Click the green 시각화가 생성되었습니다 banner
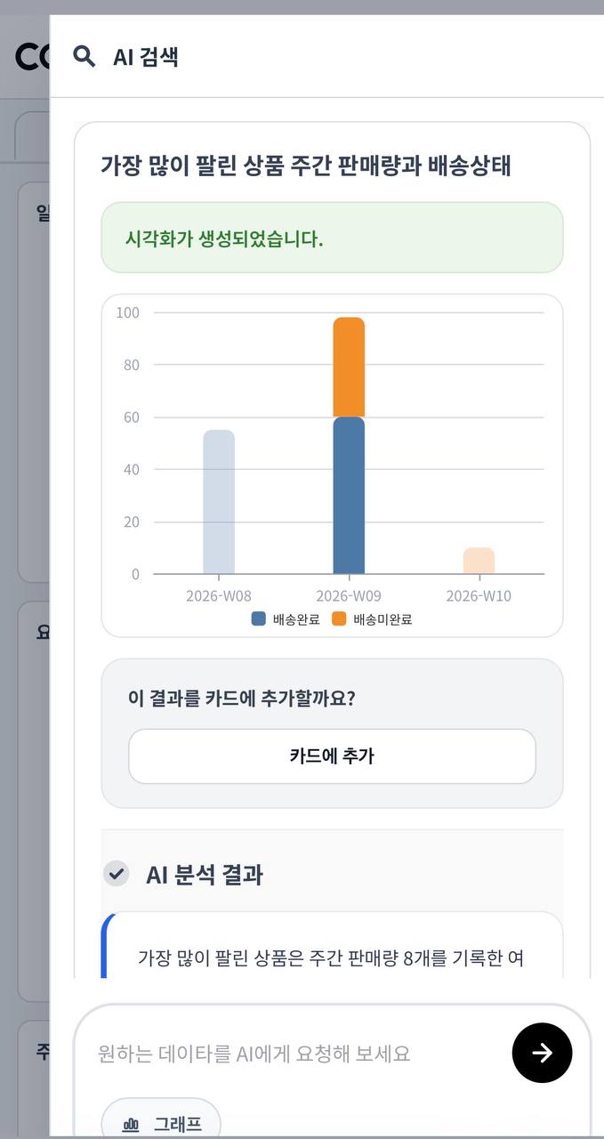This screenshot has width=604, height=1139. pos(332,238)
